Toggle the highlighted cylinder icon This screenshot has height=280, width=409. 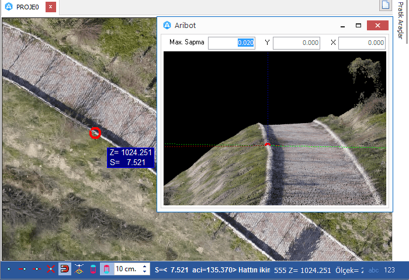[x=106, y=269]
